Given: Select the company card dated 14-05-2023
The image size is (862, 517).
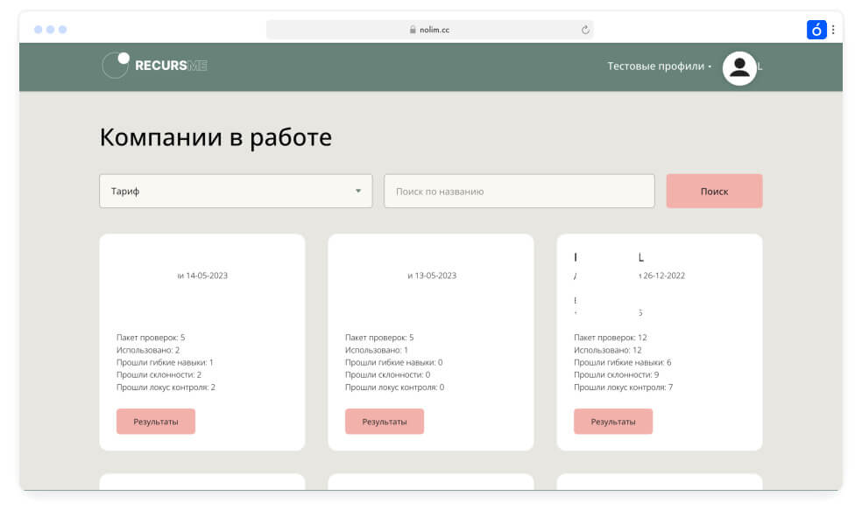Looking at the screenshot, I should (x=202, y=342).
